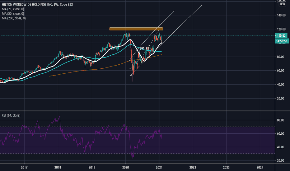
Task: Click the 2023 time axis label
Action: pos(226,168)
